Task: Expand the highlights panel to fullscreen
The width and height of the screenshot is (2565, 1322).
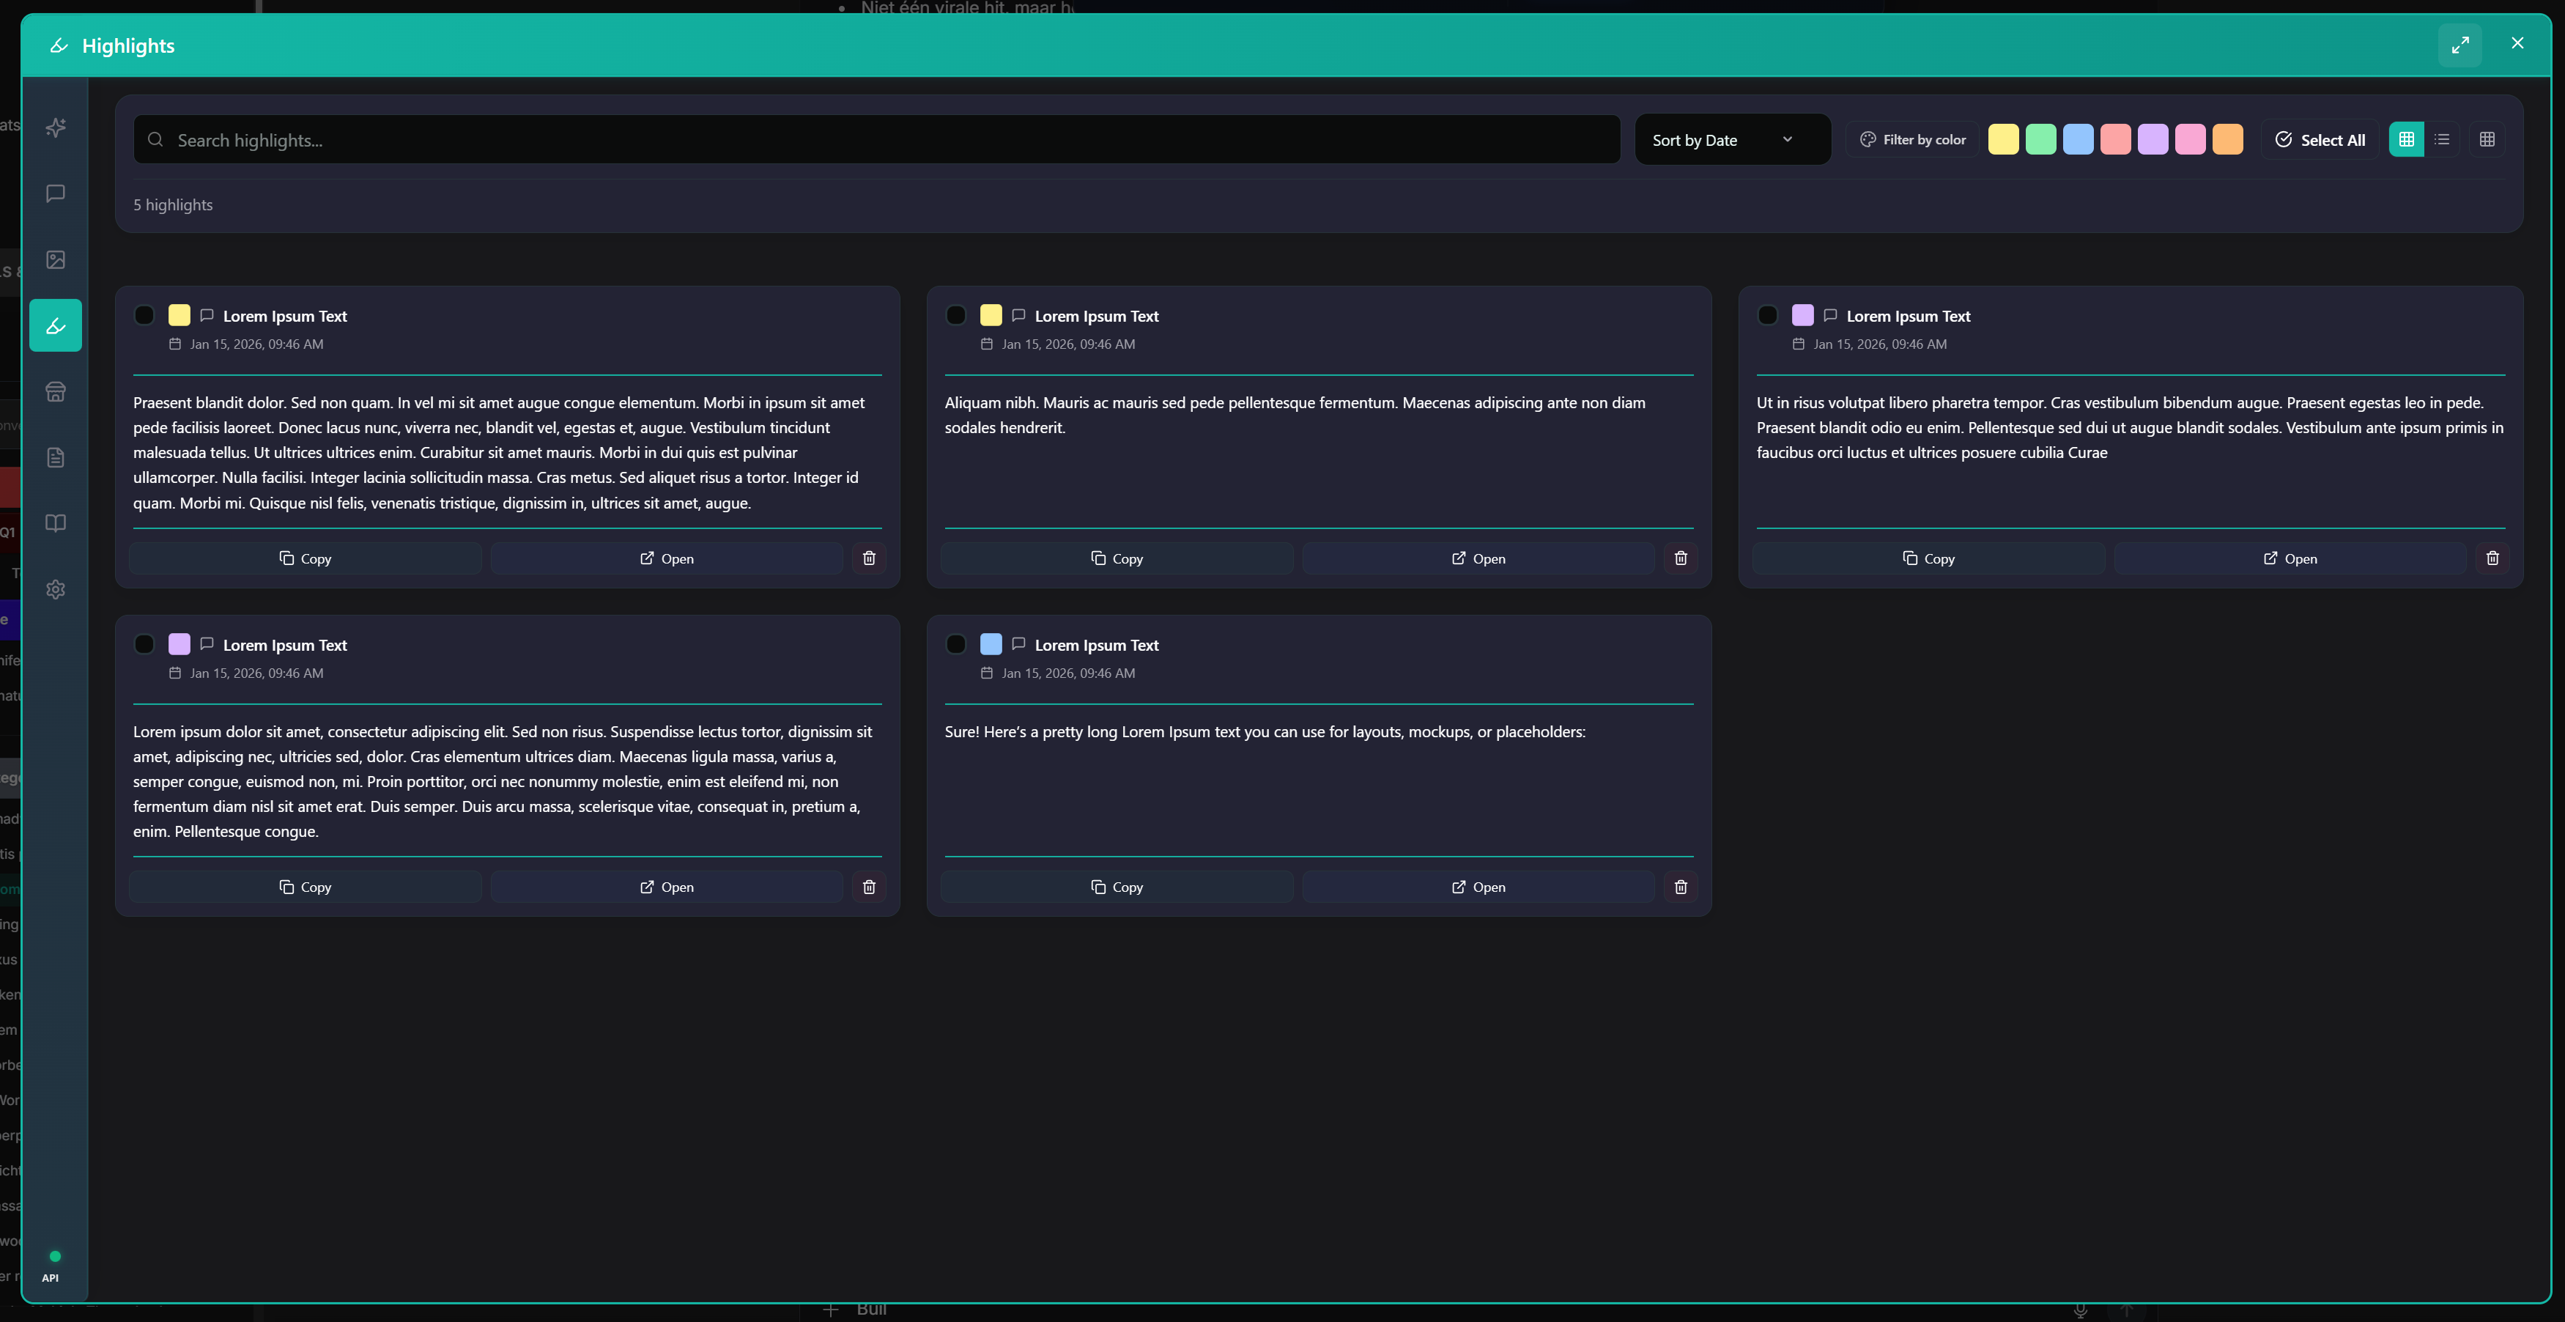Action: 2459,45
